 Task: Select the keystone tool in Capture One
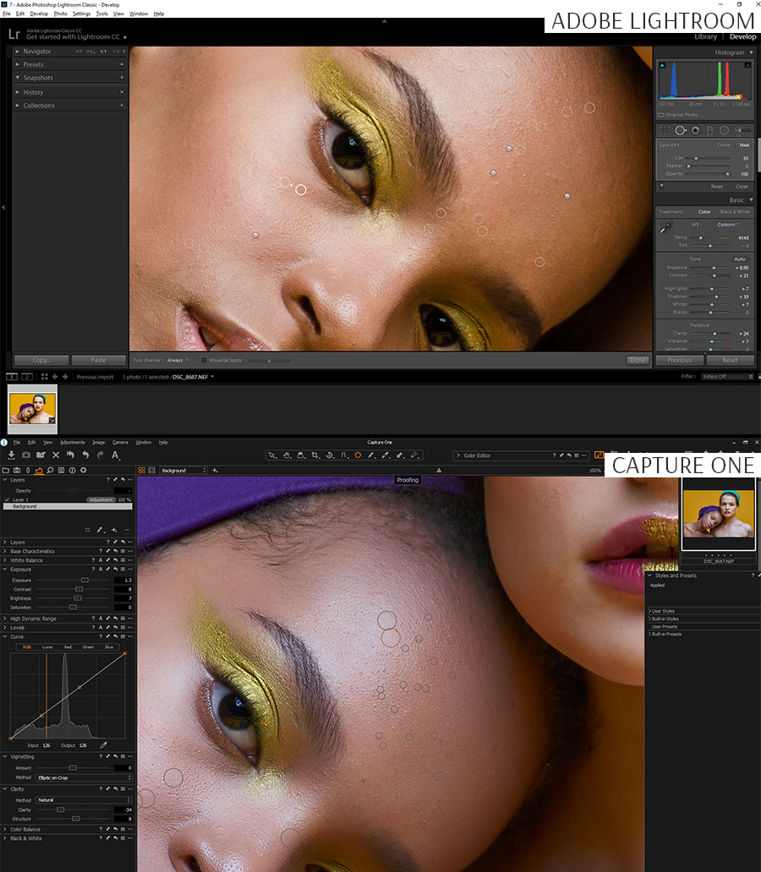tap(344, 455)
